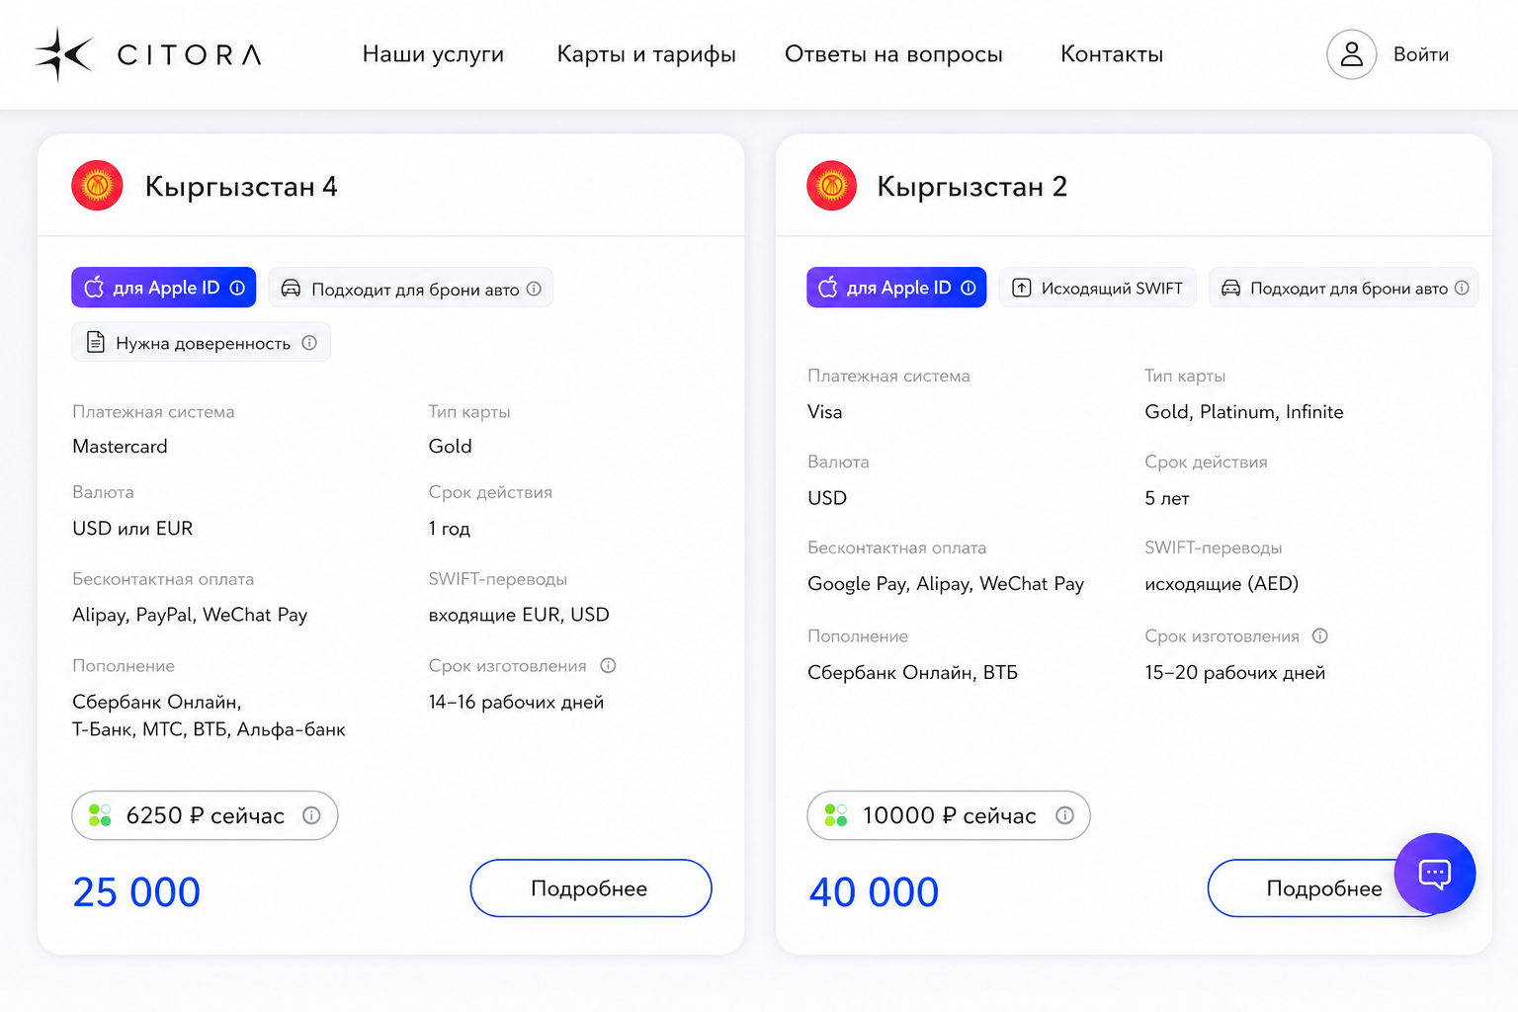Click Т-Банк, МТС, ВТБ, Альфа-банк text
Screen dimensions: 1518x1012
[209, 730]
